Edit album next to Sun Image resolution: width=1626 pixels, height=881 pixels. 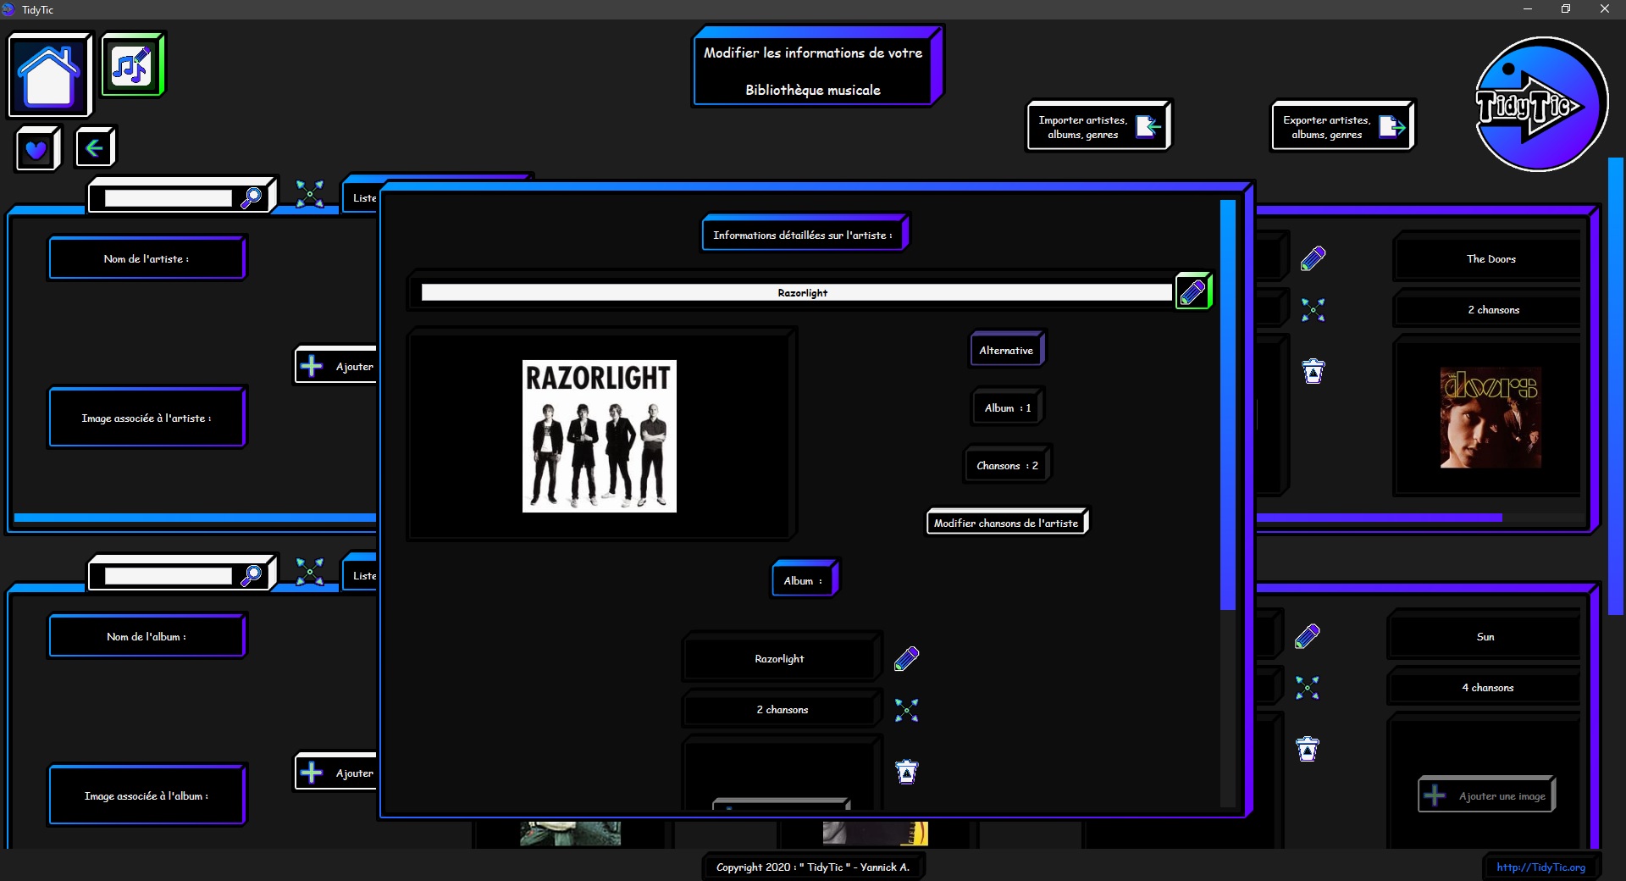(1307, 636)
